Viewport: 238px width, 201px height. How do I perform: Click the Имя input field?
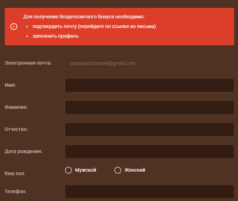pyautogui.click(x=149, y=85)
